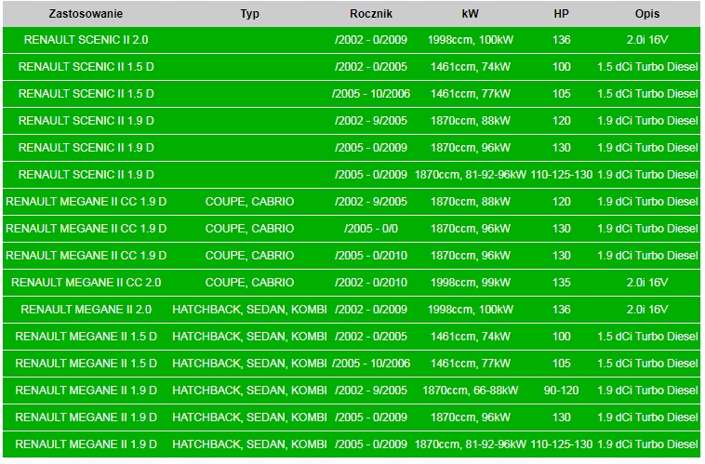Click '1.9 dCi Turbo Diesel' in the 90-120 HP row

tap(647, 391)
